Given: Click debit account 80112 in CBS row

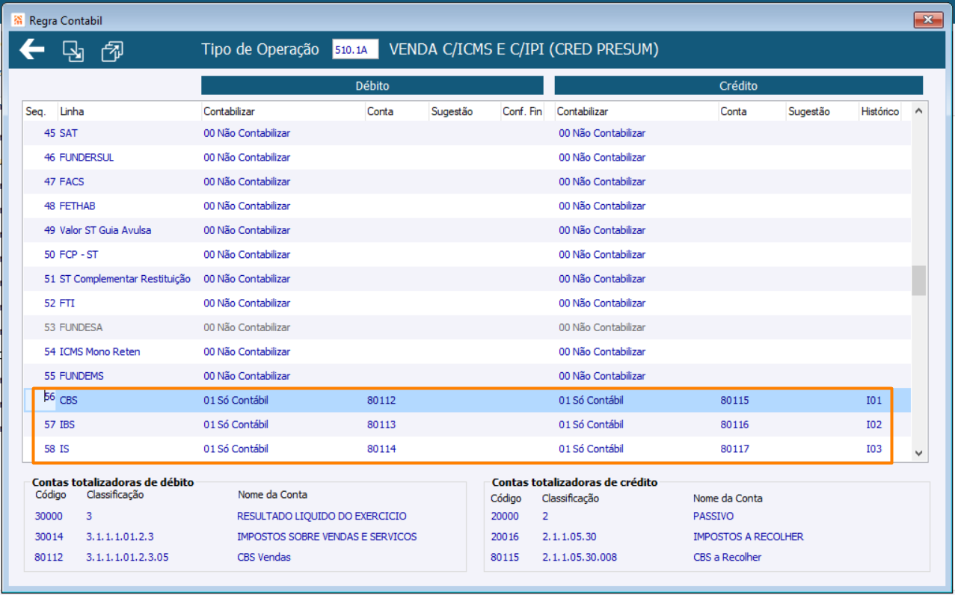Looking at the screenshot, I should [381, 401].
